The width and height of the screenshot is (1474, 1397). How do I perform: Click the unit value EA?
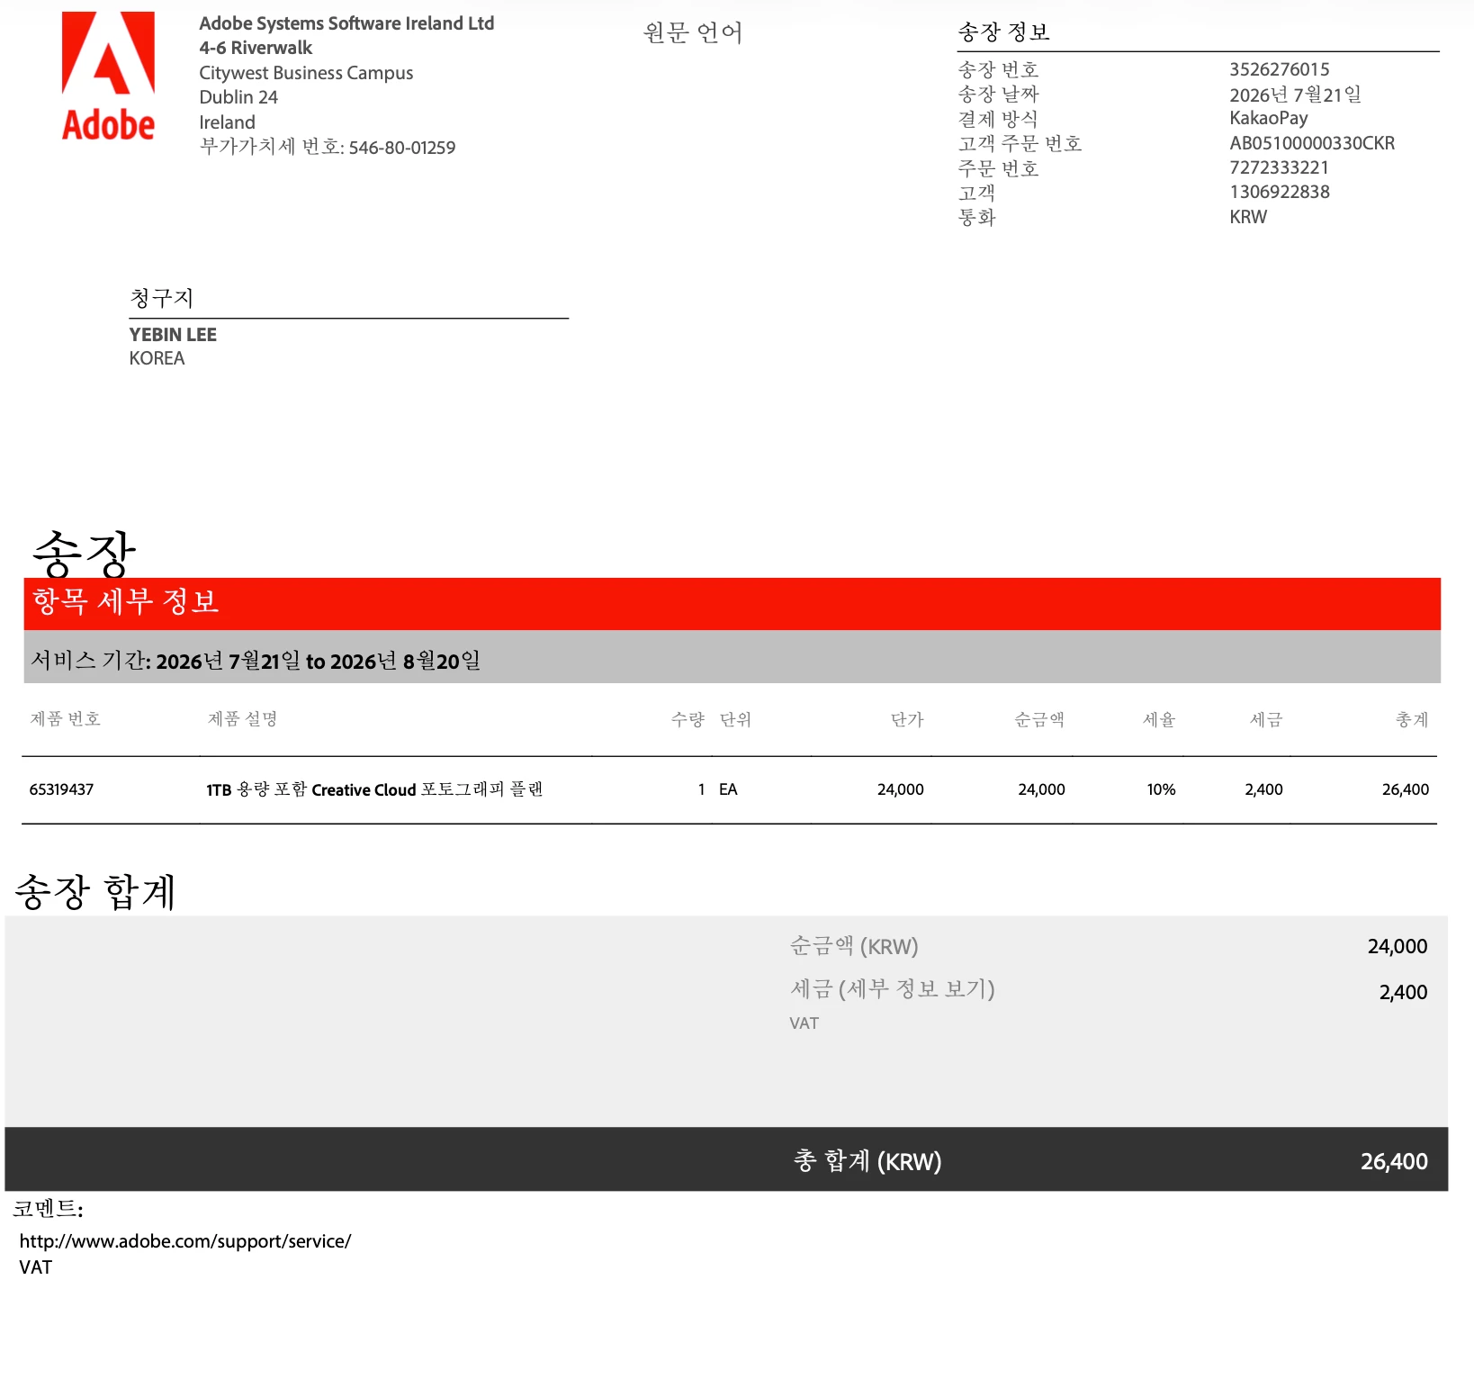click(728, 789)
